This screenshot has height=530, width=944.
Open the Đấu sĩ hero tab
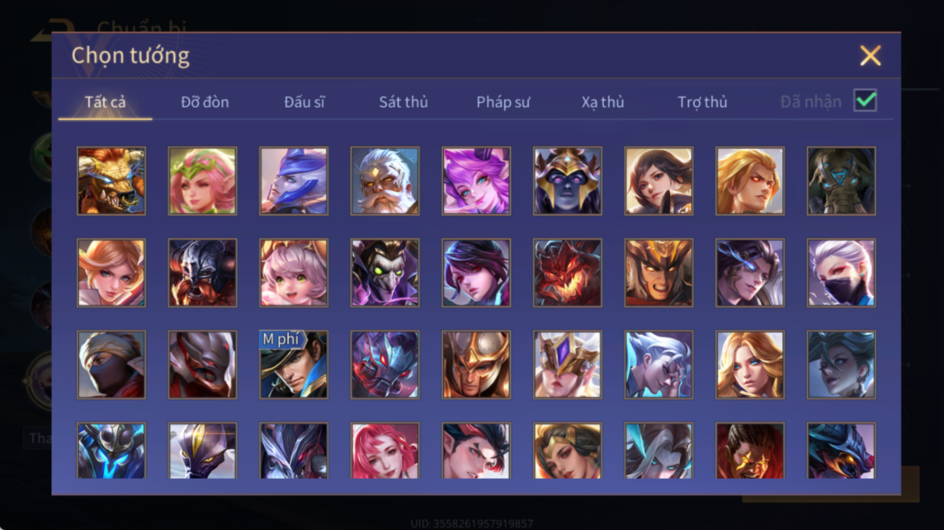[304, 102]
